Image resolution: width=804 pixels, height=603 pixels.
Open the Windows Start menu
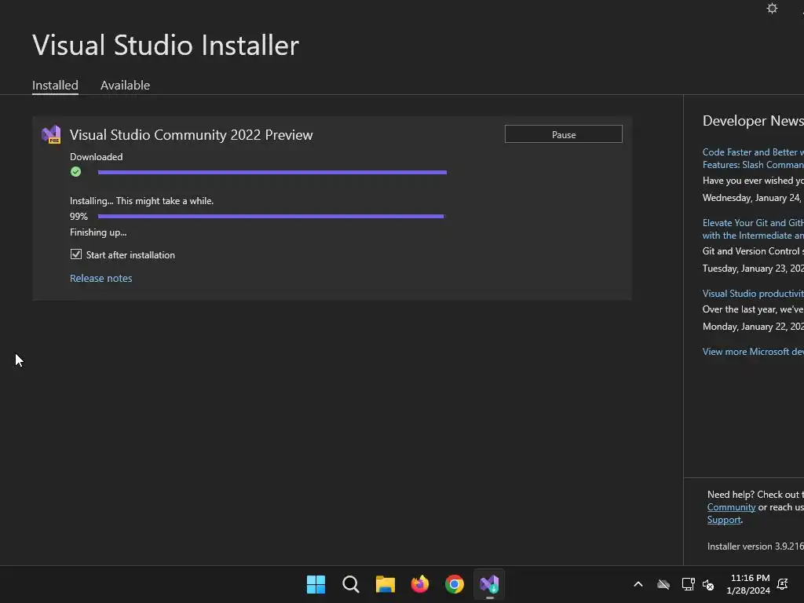click(316, 584)
